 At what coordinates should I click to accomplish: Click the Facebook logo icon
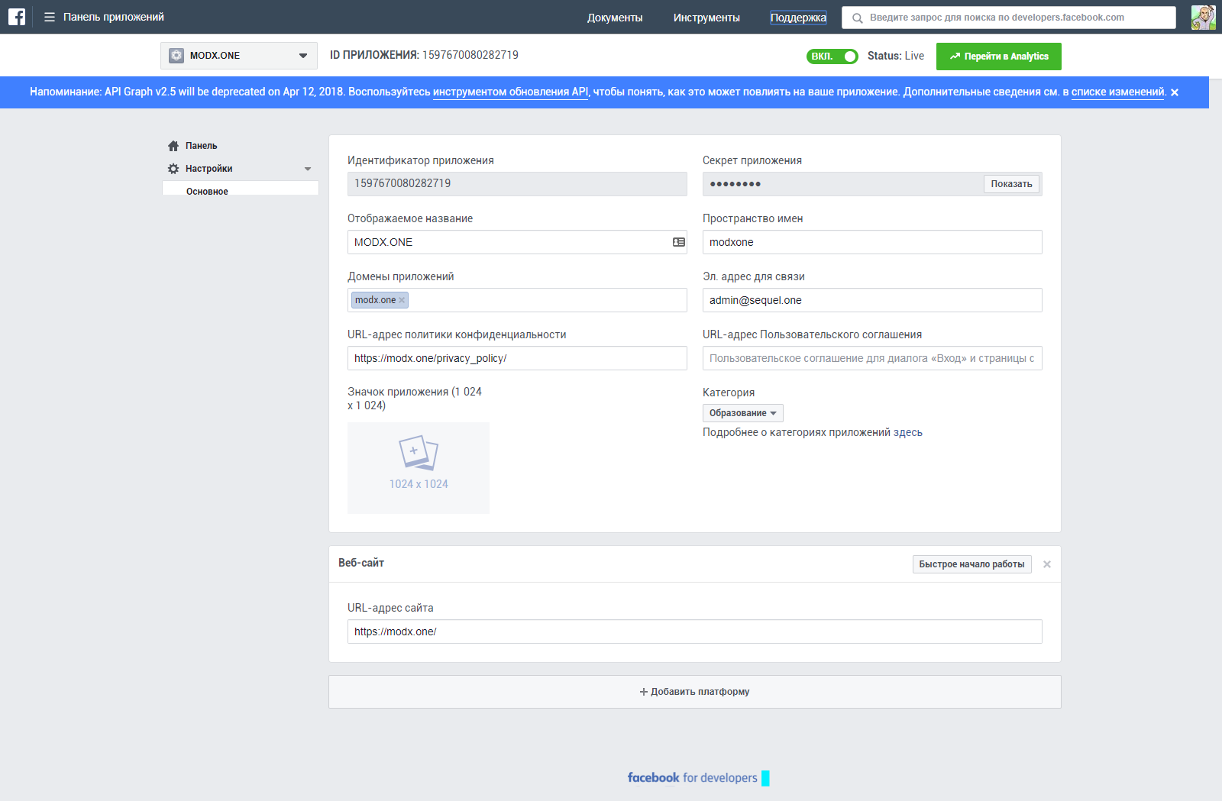(x=17, y=17)
